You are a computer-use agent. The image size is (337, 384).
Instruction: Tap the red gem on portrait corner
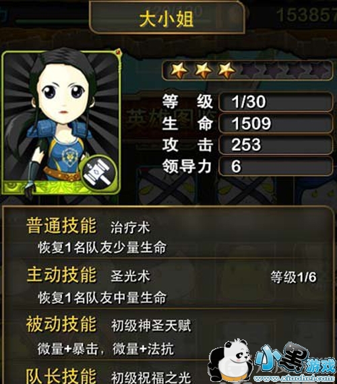[118, 52]
